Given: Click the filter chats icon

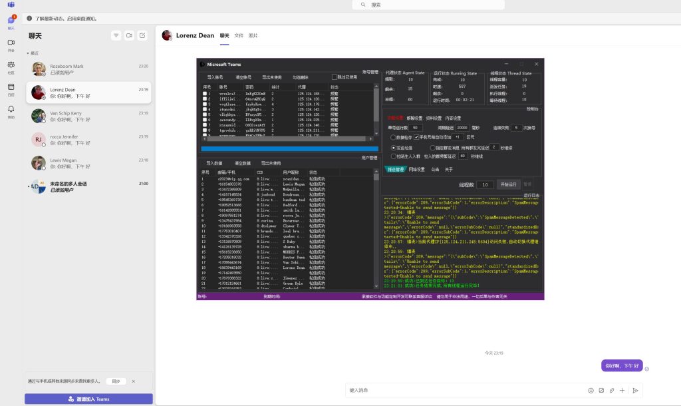Looking at the screenshot, I should click(116, 35).
